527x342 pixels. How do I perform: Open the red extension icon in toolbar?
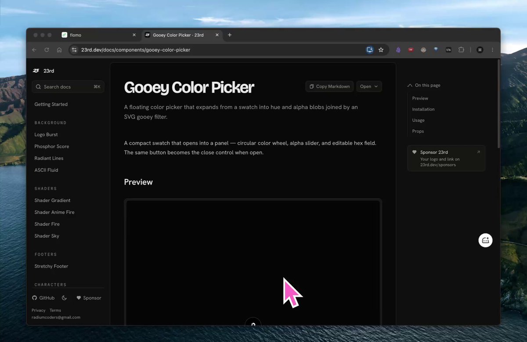tap(411, 50)
